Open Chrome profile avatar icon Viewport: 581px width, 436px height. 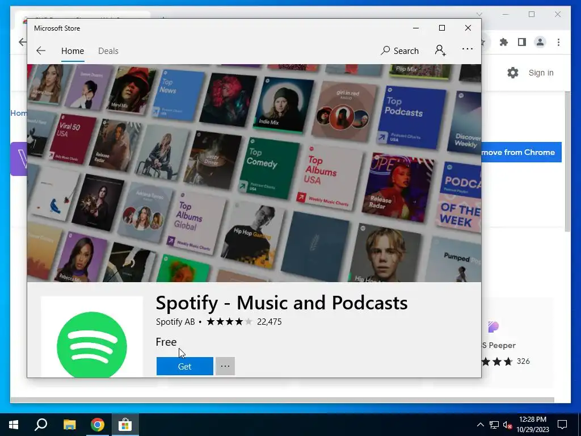(540, 42)
